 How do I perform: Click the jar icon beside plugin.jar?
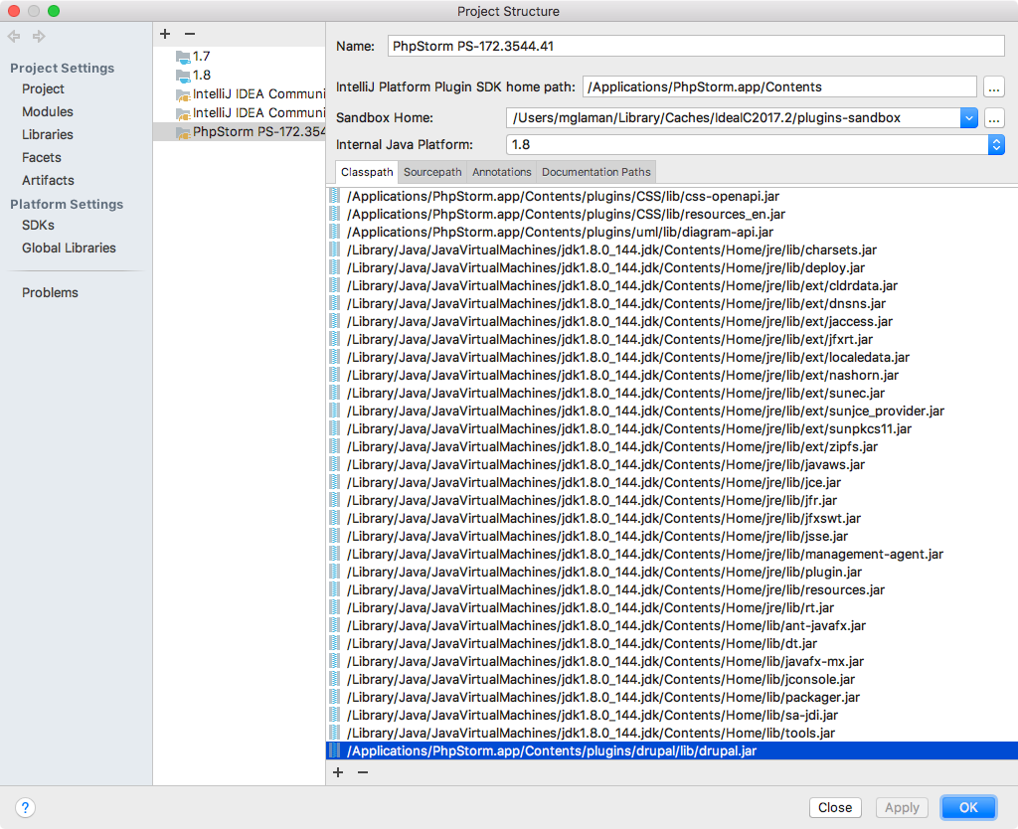point(334,572)
